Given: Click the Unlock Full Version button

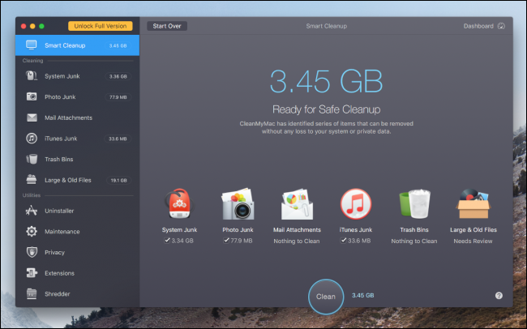Looking at the screenshot, I should pos(101,26).
